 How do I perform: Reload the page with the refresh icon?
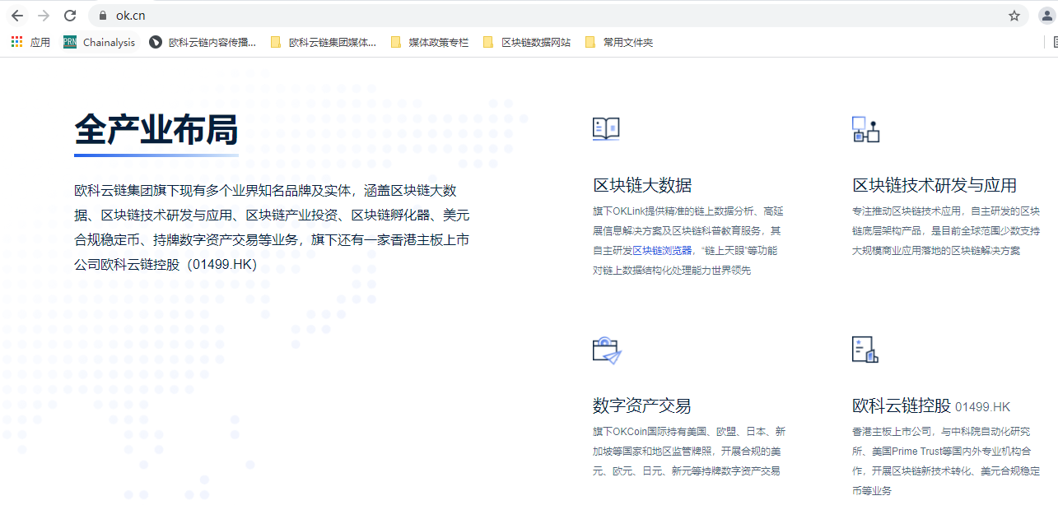[x=70, y=16]
